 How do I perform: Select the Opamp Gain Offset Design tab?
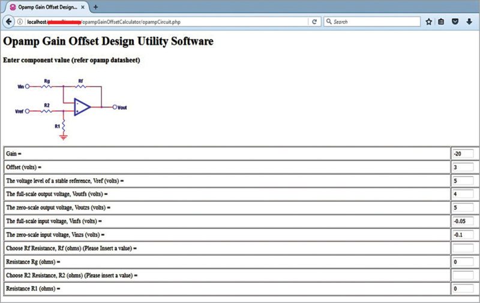click(45, 7)
